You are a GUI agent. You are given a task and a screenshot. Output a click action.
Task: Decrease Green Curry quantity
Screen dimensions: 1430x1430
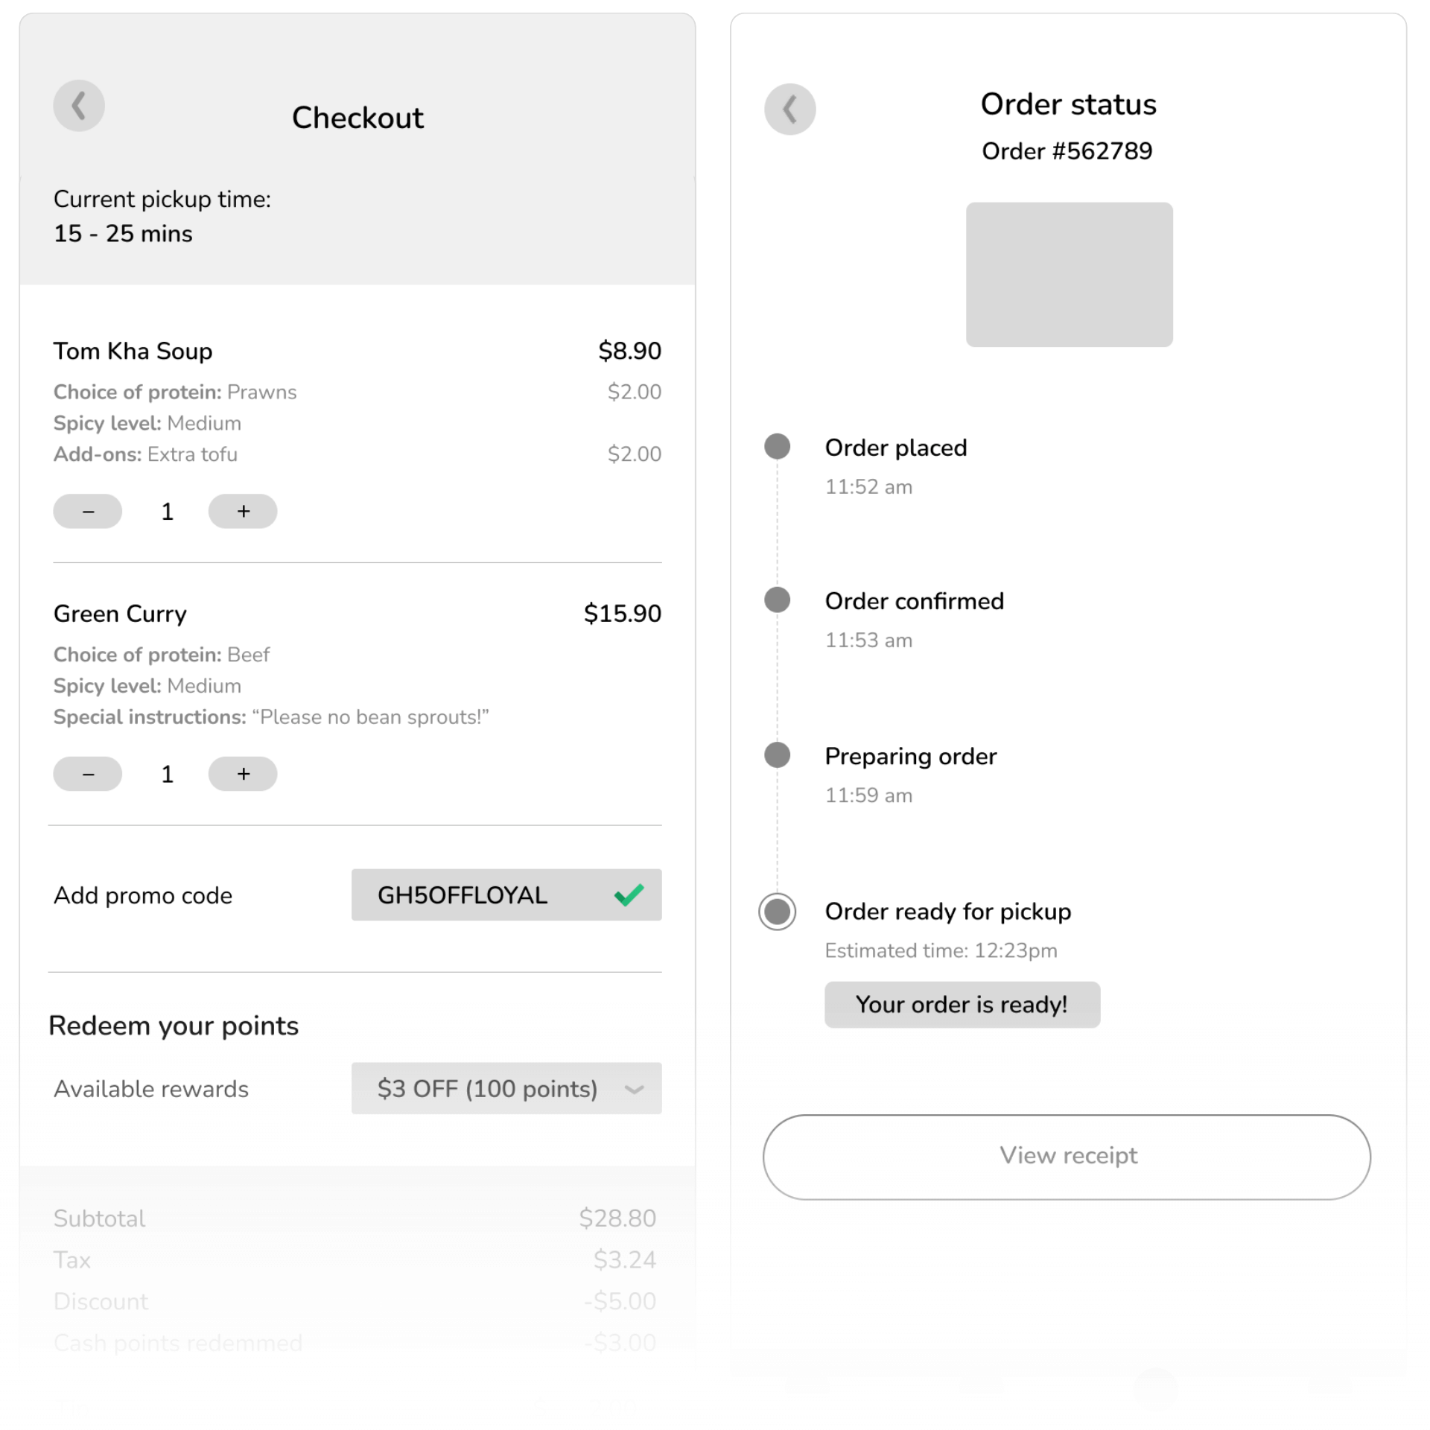[88, 774]
